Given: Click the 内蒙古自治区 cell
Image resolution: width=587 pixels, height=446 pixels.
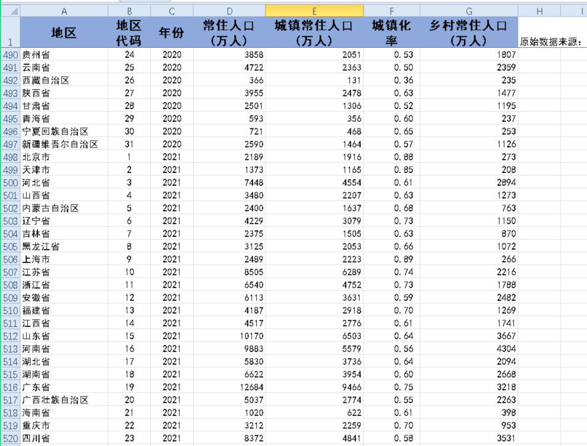Looking at the screenshot, I should (64, 208).
